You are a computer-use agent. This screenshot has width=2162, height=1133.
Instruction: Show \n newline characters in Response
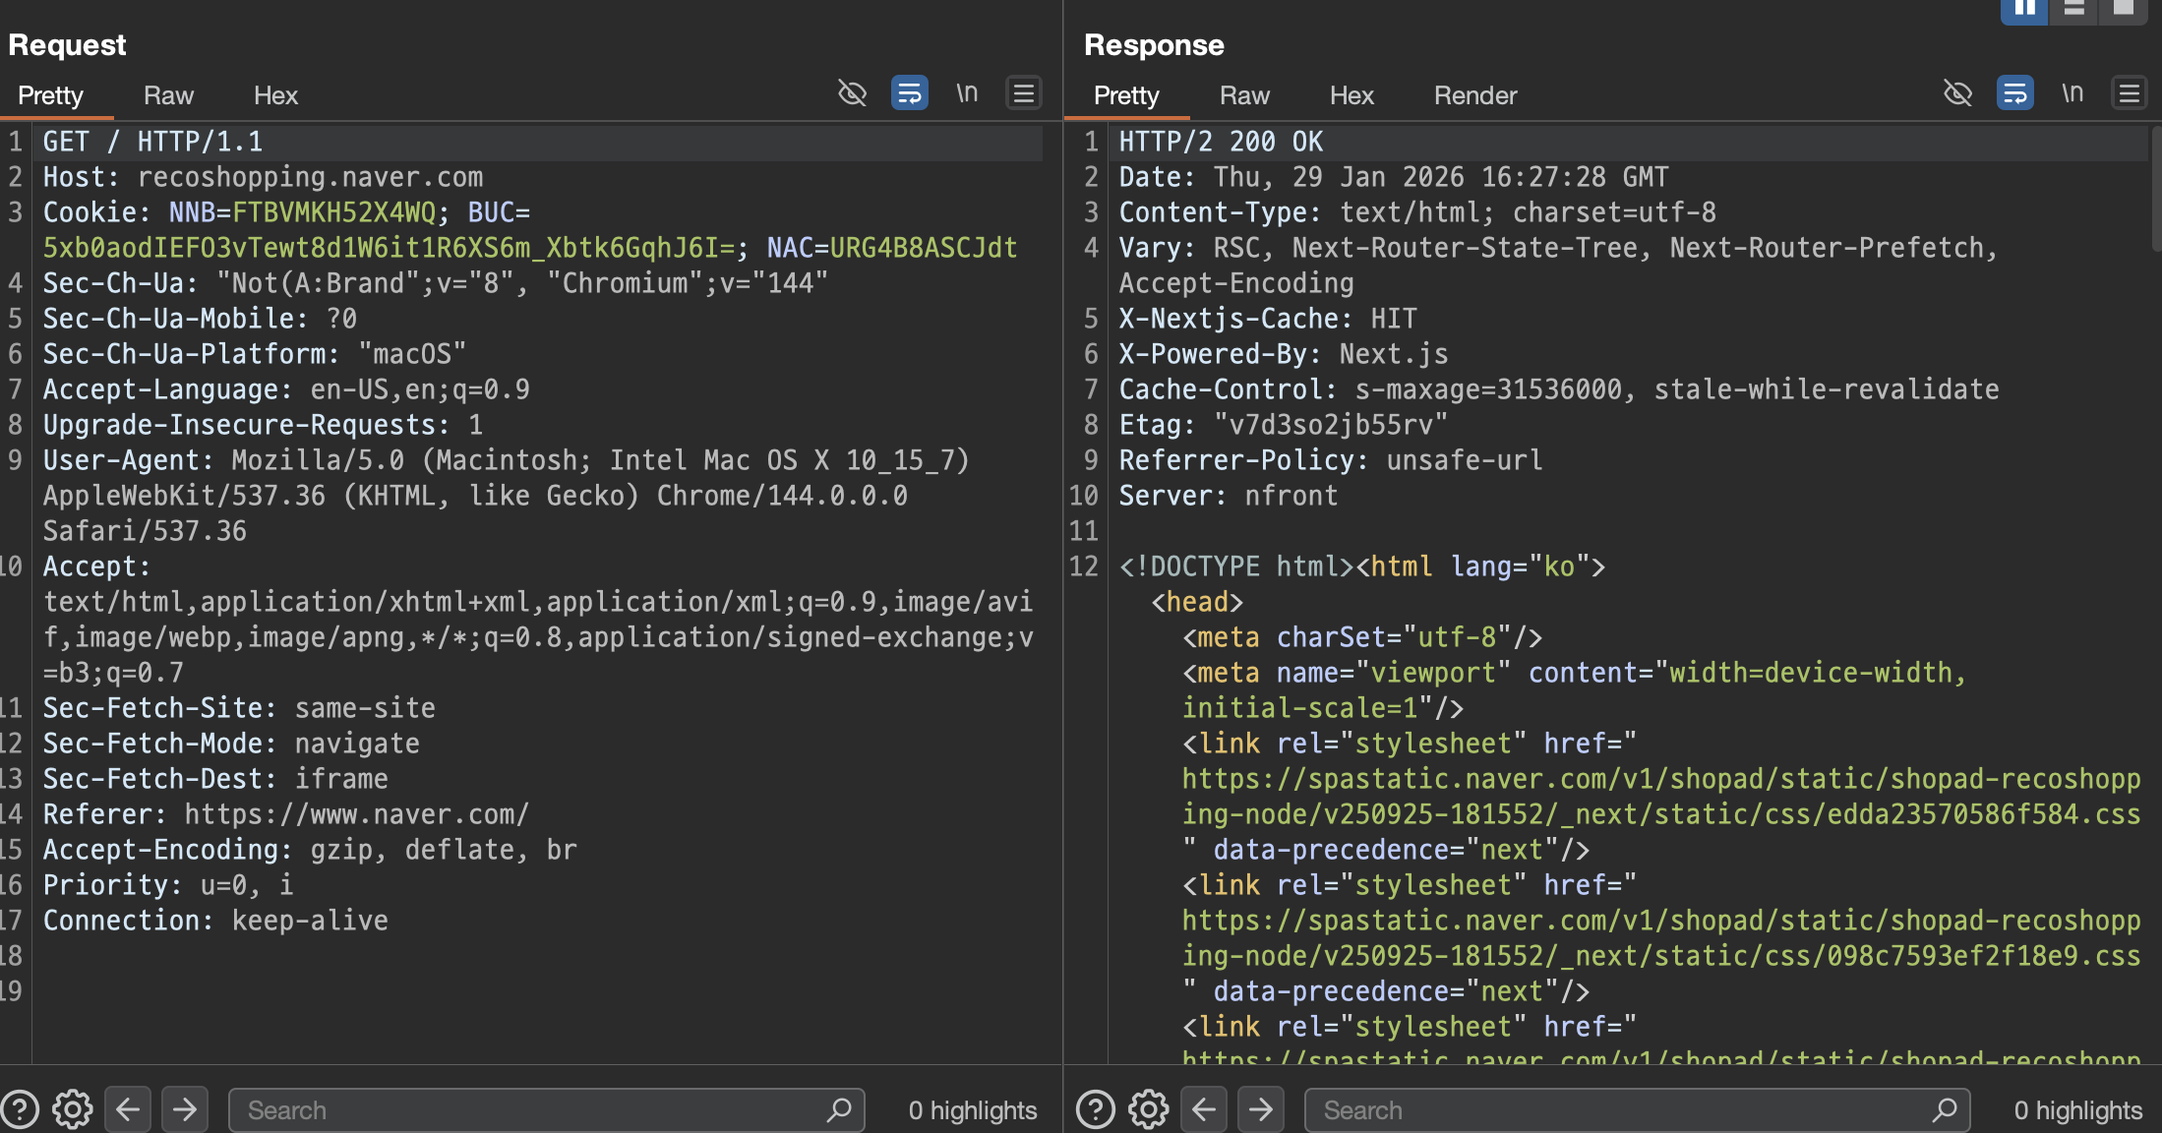coord(2072,93)
